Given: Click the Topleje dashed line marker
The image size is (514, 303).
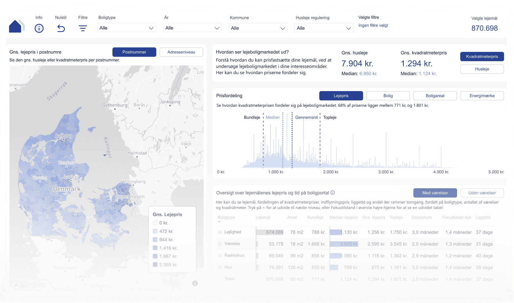Looking at the screenshot, I should click(x=320, y=141).
